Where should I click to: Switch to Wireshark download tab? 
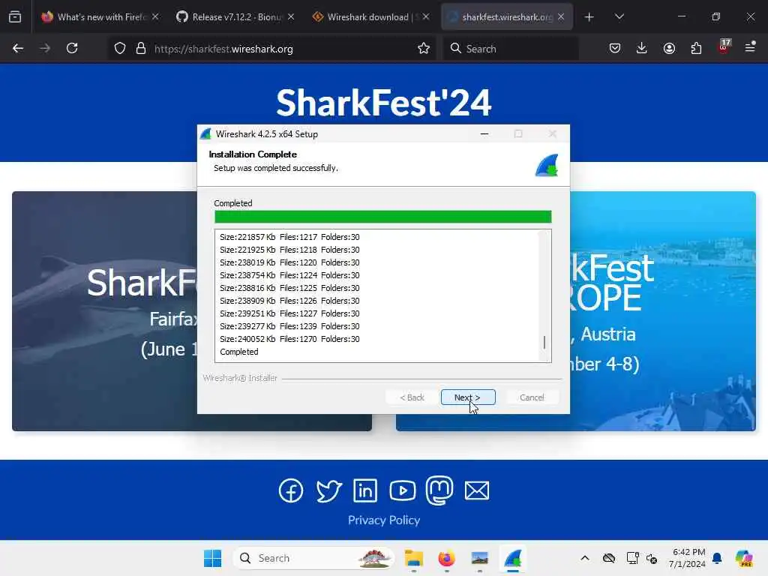tap(369, 17)
